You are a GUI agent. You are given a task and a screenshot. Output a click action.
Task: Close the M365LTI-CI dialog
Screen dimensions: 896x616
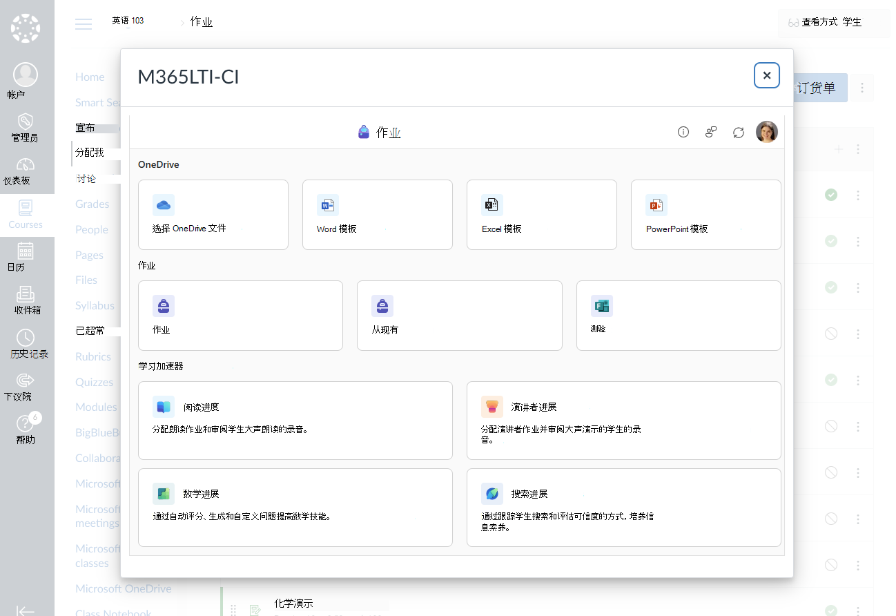coord(767,75)
